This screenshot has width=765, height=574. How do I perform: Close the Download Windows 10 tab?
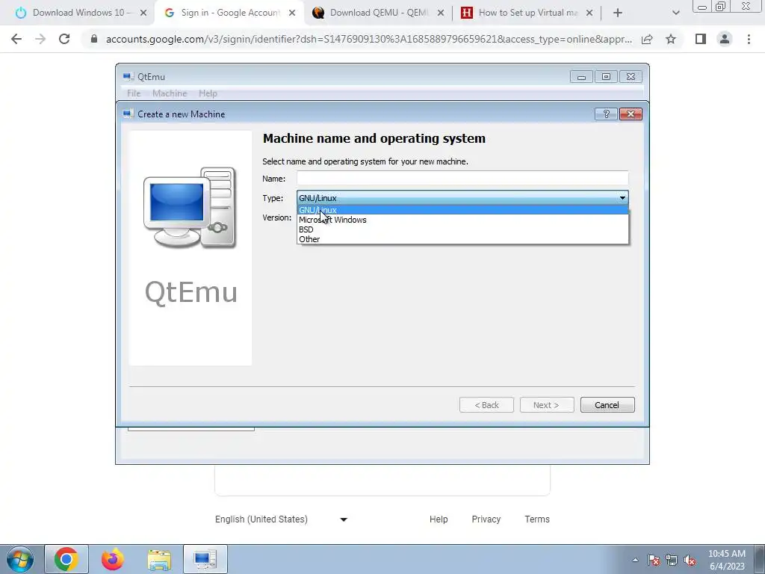(x=143, y=13)
